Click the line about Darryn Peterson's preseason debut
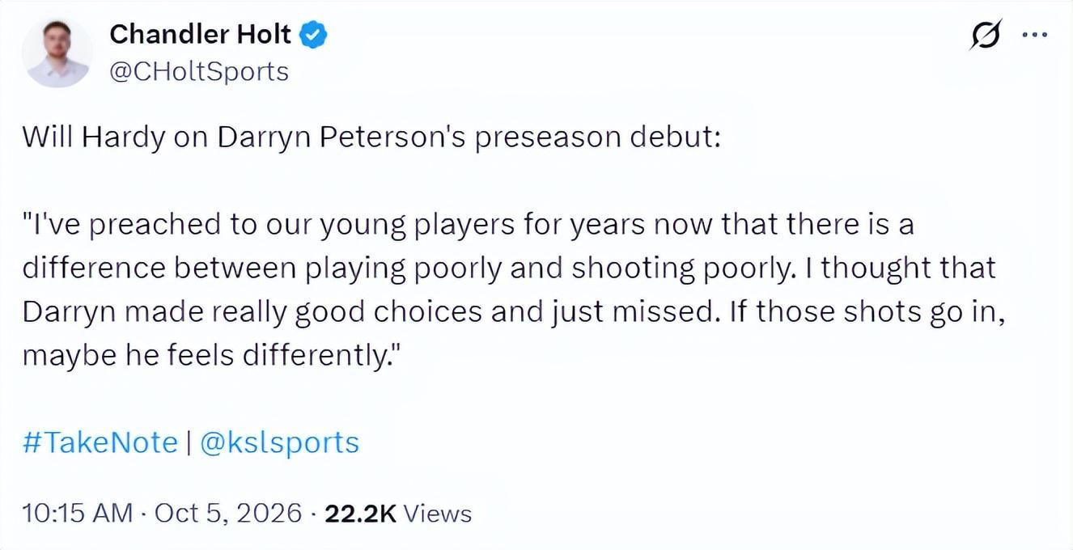Screen dimensions: 1073x550 [371, 137]
